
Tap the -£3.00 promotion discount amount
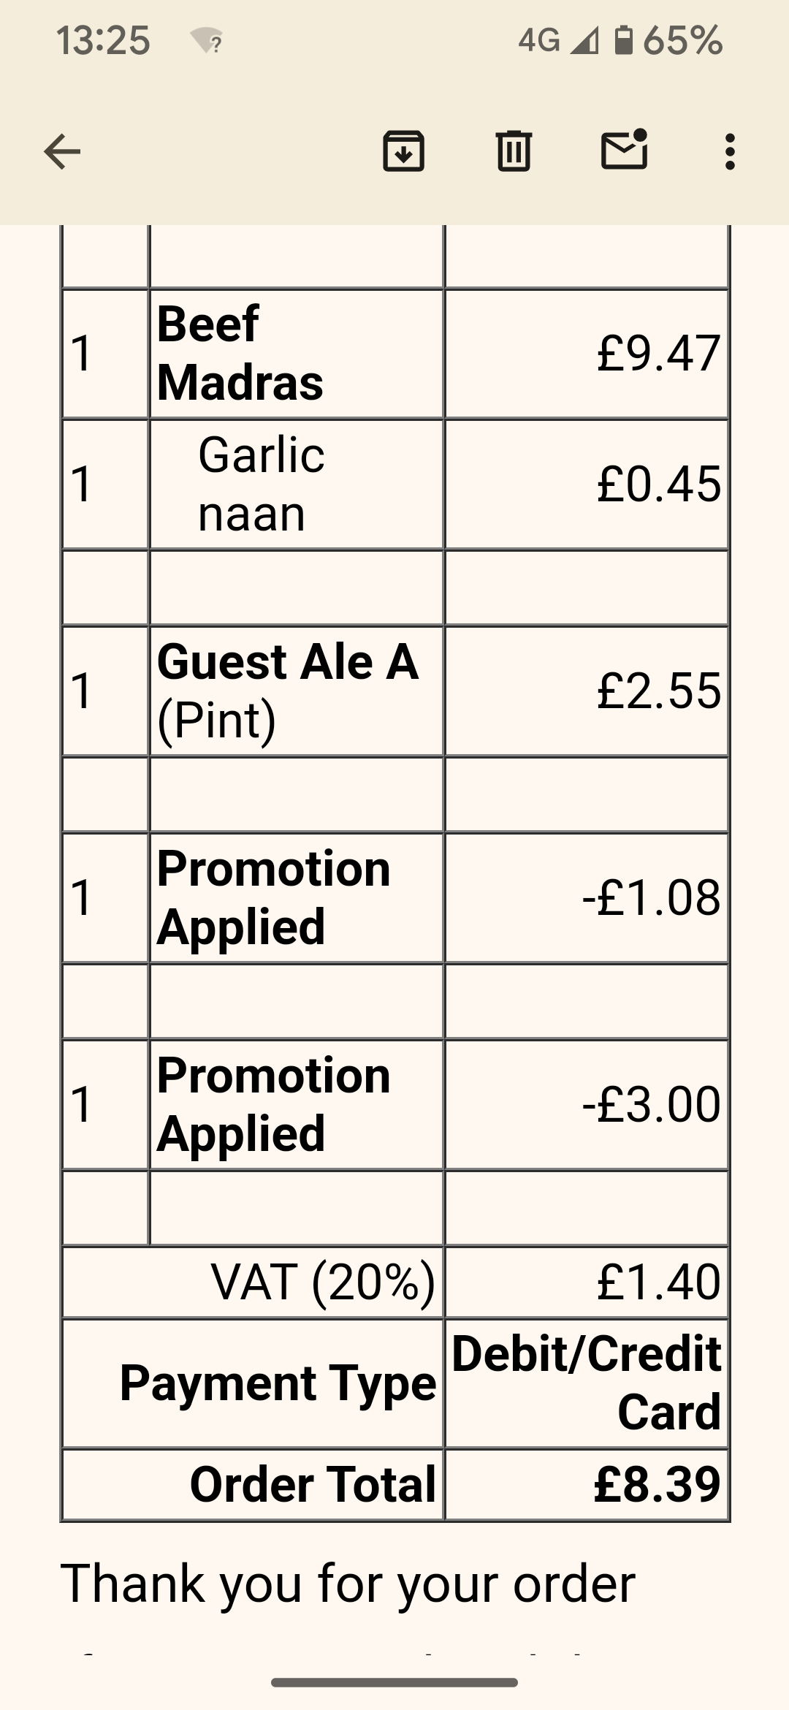(651, 1103)
